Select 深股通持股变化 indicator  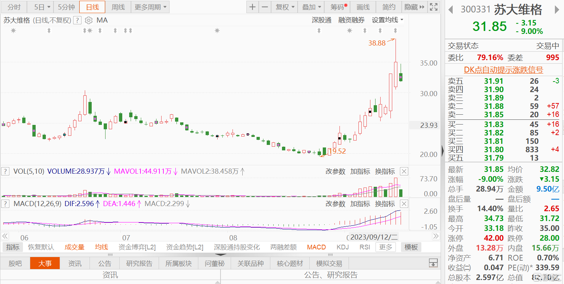(x=237, y=247)
